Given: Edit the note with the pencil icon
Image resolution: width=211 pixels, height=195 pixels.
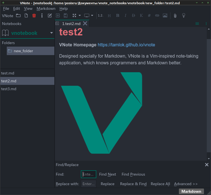Looking at the screenshot, I should click(50, 15).
